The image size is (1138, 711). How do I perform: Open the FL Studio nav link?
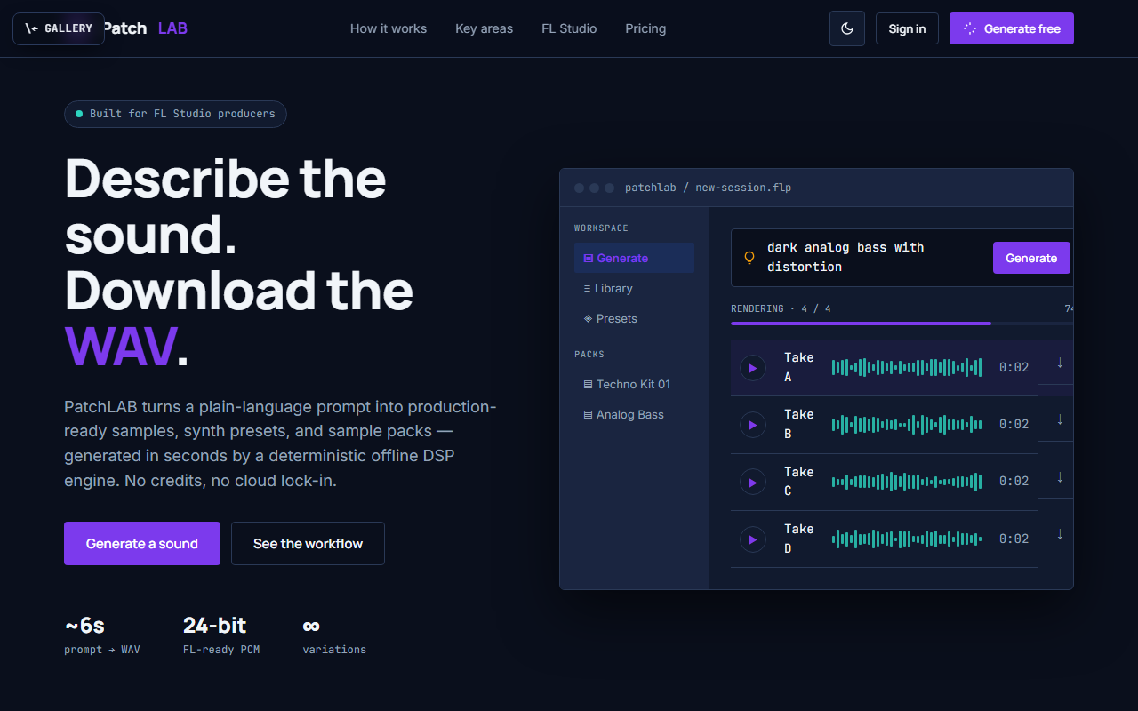click(569, 28)
